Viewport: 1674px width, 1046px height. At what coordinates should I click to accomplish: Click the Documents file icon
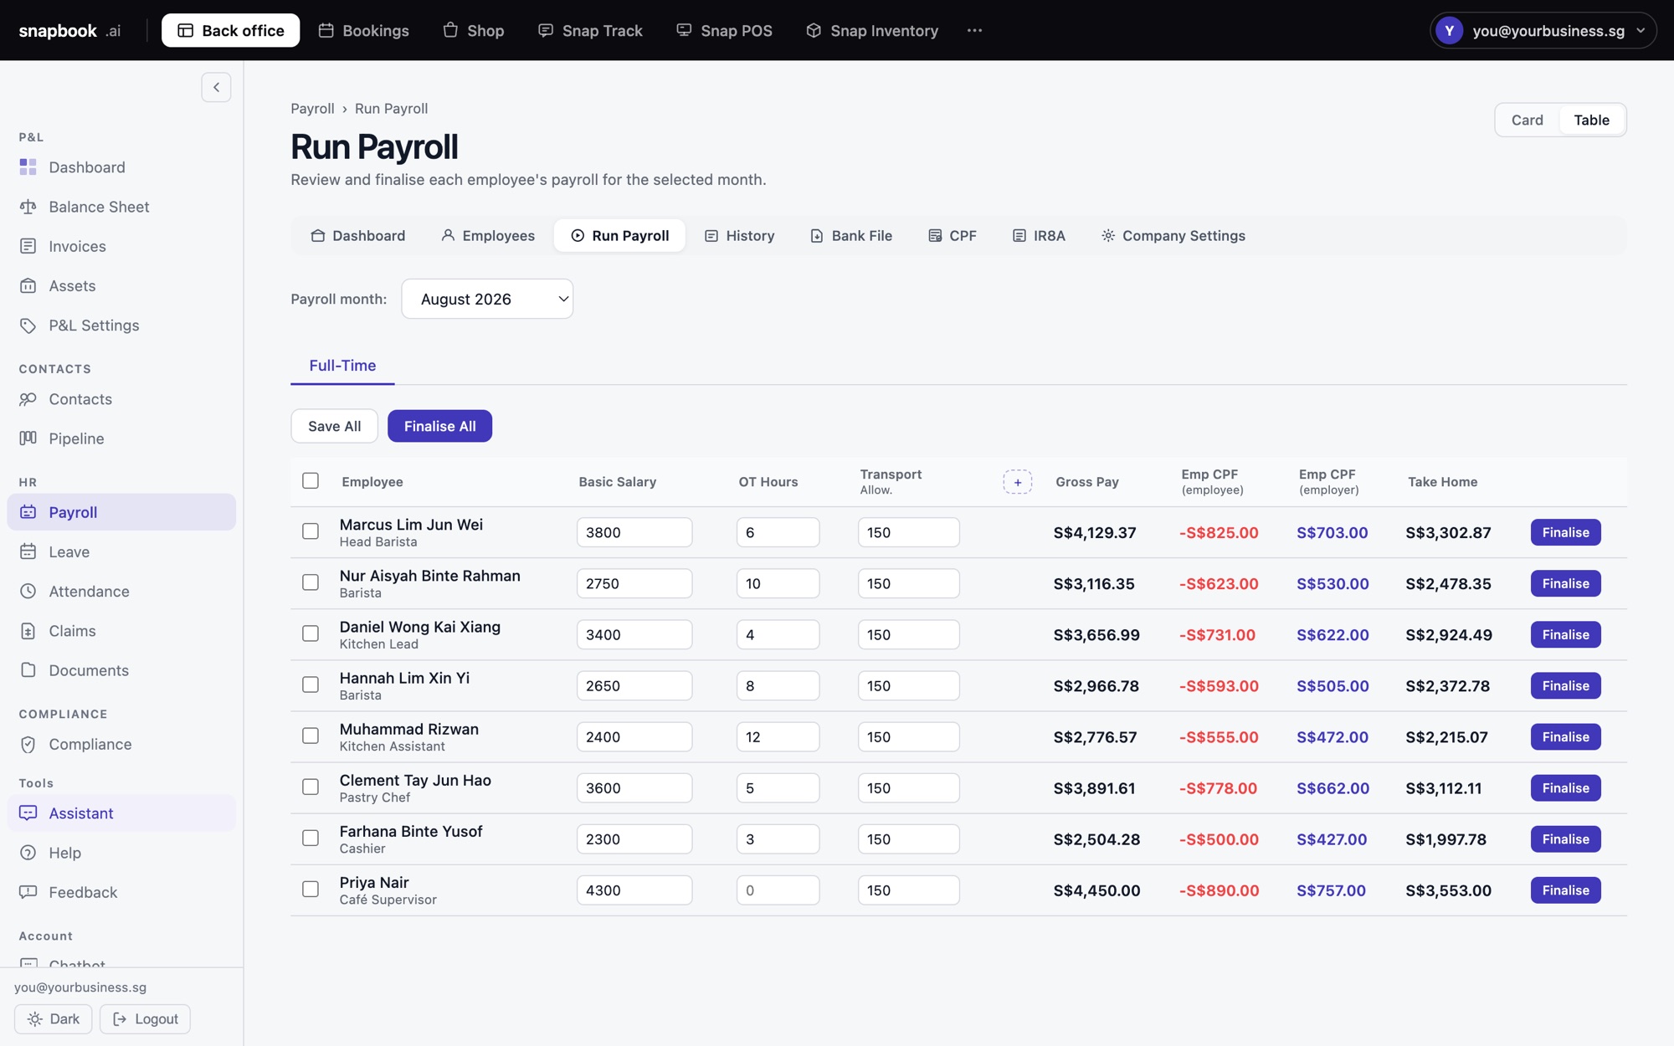(x=28, y=670)
